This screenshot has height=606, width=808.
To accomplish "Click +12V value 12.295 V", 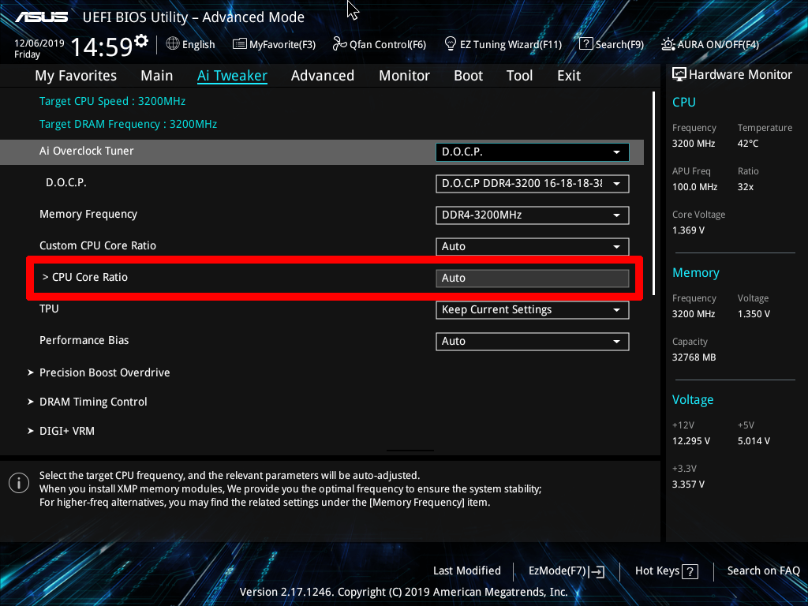I will [691, 441].
